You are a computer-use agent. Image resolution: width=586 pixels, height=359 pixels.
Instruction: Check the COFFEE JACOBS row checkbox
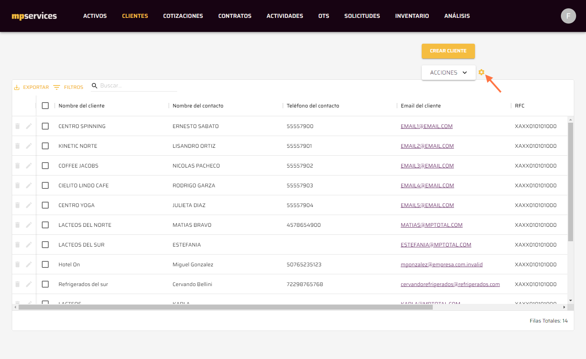(x=45, y=166)
